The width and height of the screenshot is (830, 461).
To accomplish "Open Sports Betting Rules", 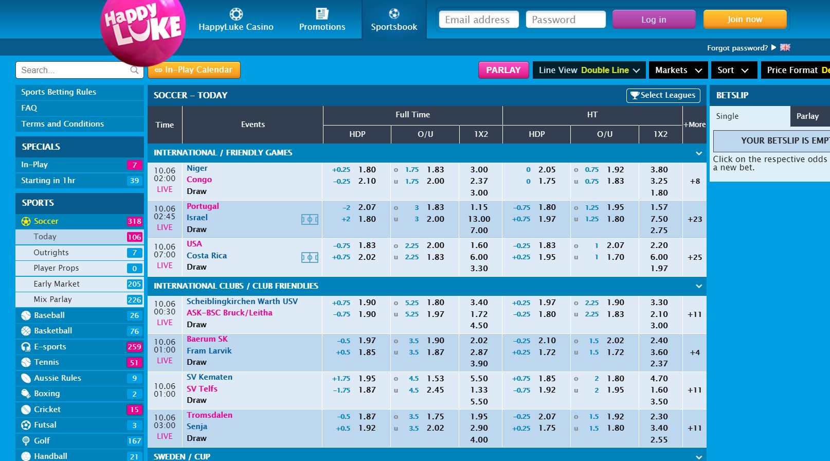I will (80, 92).
